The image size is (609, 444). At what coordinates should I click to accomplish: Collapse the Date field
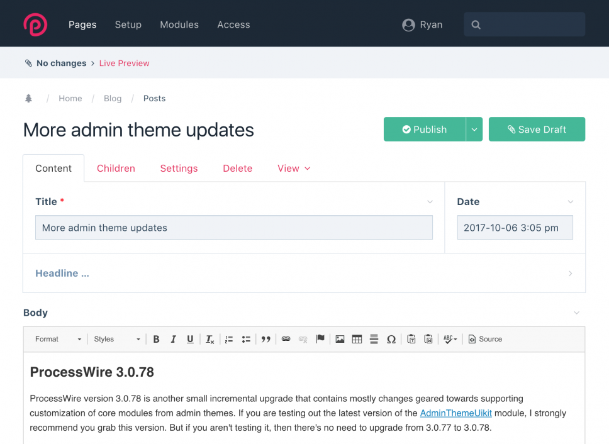click(x=571, y=202)
